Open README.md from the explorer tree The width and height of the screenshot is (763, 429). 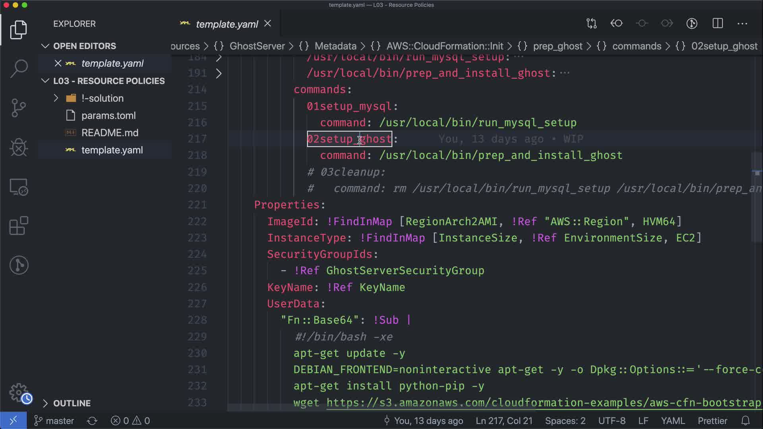point(110,133)
